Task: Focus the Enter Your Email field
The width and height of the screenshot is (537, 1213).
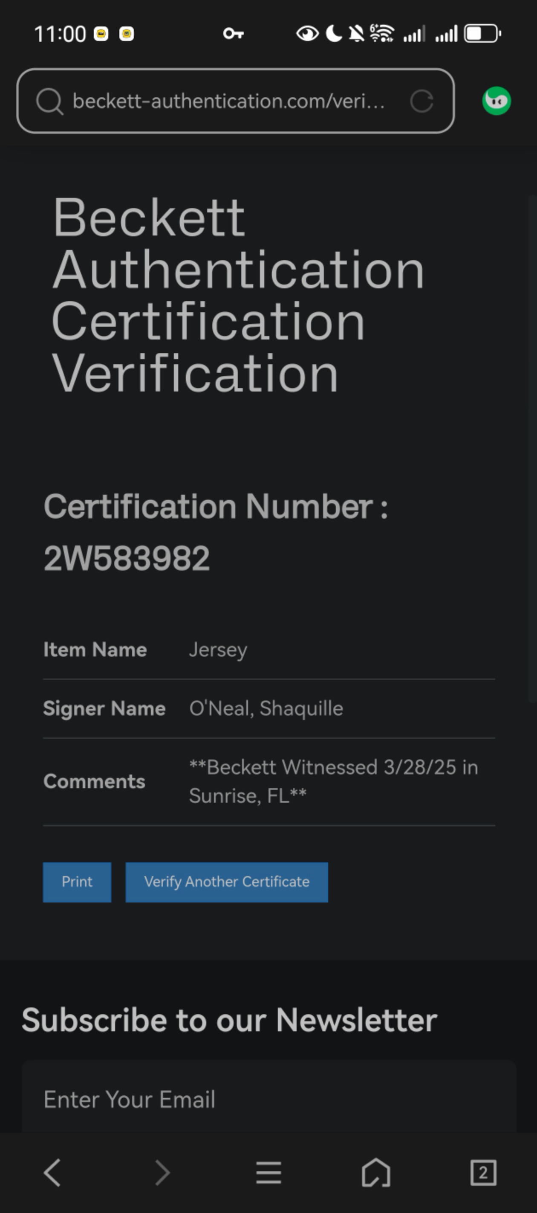Action: click(269, 1099)
